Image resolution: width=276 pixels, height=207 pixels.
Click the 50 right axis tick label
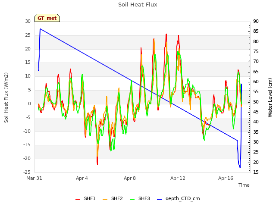256,102
